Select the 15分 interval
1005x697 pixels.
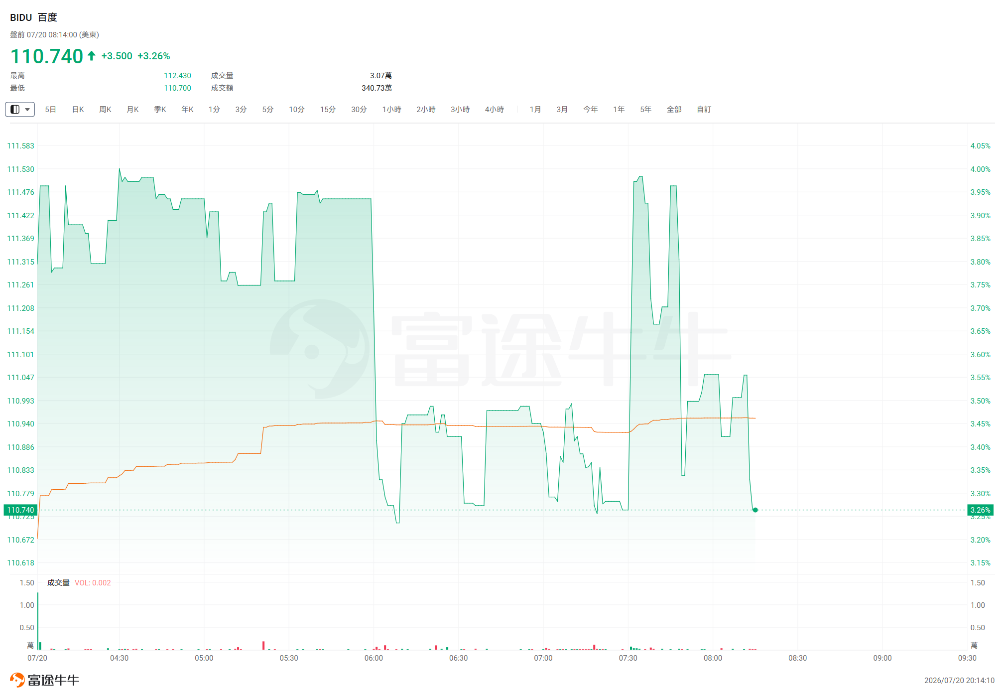[328, 109]
